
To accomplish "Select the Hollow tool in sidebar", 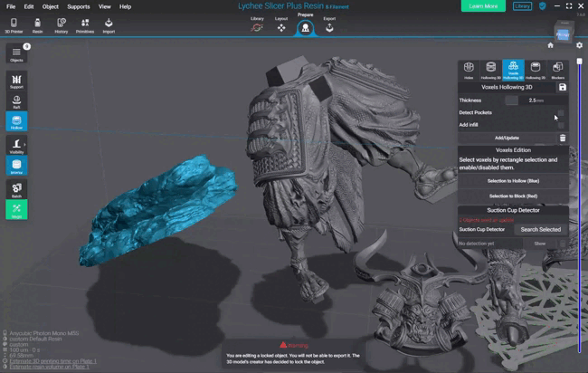I will click(x=16, y=121).
